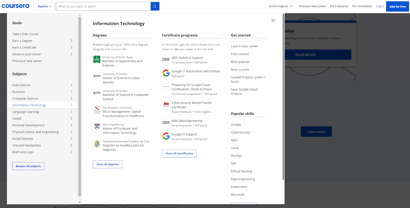Click ASU logo beside Cybersecurity MasterTrack
Image resolution: width=410 pixels, height=208 pixels.
(x=166, y=105)
